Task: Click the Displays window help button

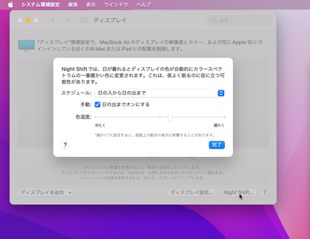Action: [265, 192]
